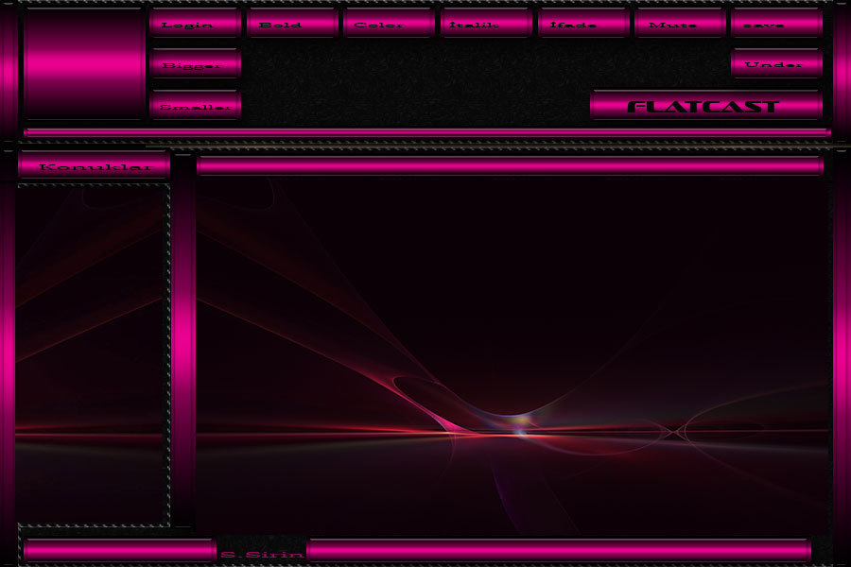This screenshot has height=567, width=851.
Task: Open the İfade emoticons button
Action: (x=582, y=24)
